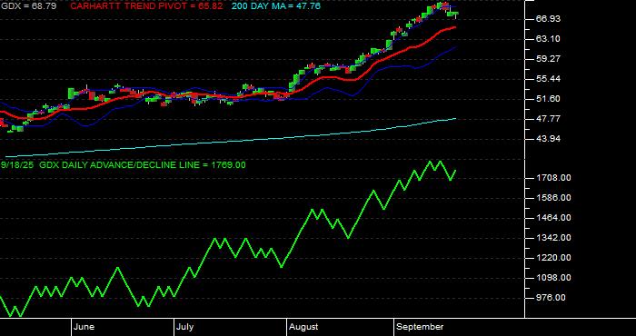Click the end of the red trend pivot line
The height and width of the screenshot is (336, 636).
455,27
